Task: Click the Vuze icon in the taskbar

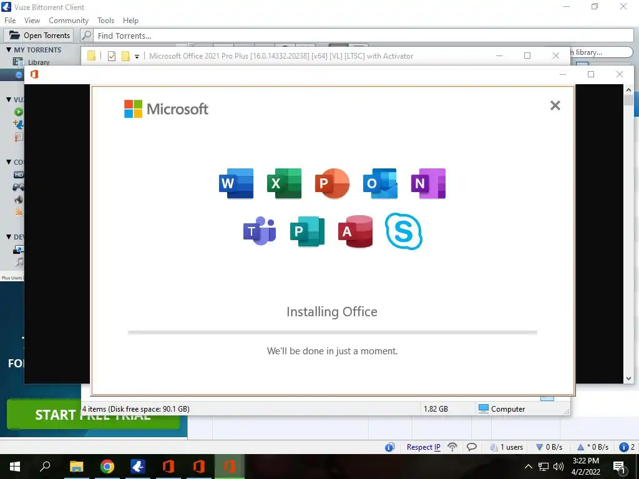Action: pyautogui.click(x=138, y=467)
